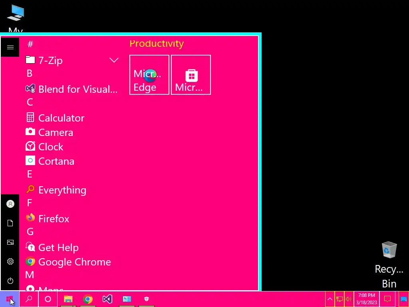Select the Productivity group heading
This screenshot has height=307, width=409.
pyautogui.click(x=157, y=43)
